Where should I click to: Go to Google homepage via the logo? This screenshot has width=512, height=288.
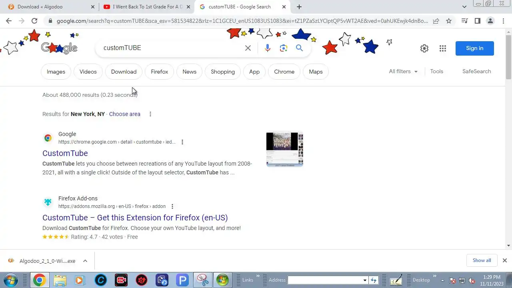click(x=59, y=48)
